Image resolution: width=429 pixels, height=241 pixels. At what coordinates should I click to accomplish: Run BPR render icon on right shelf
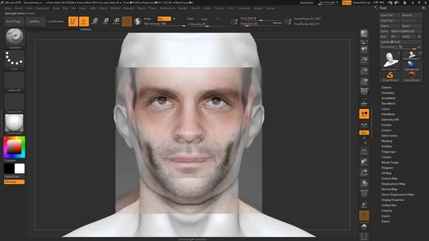click(364, 33)
